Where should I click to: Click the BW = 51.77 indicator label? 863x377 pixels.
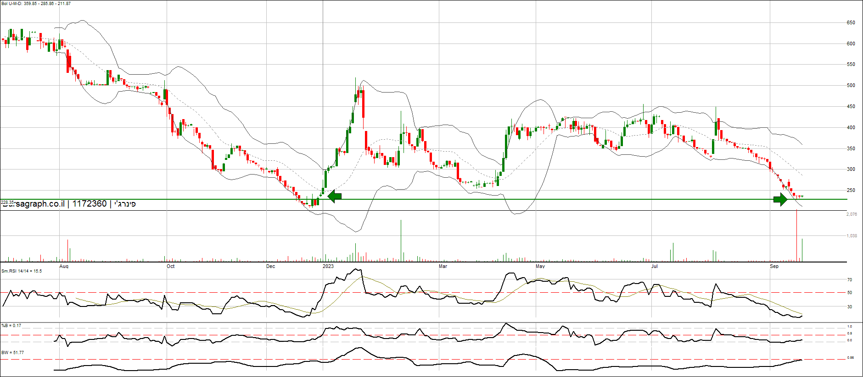click(13, 353)
